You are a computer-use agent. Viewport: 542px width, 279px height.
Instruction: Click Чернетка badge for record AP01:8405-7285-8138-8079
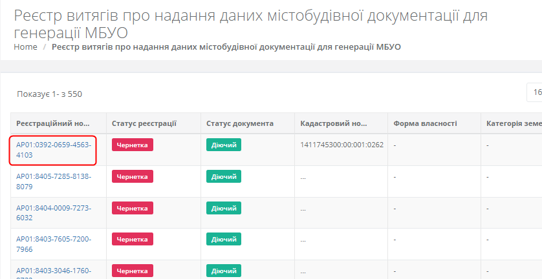(132, 176)
